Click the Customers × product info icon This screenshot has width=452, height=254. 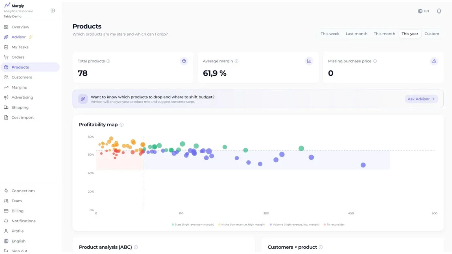click(x=321, y=247)
